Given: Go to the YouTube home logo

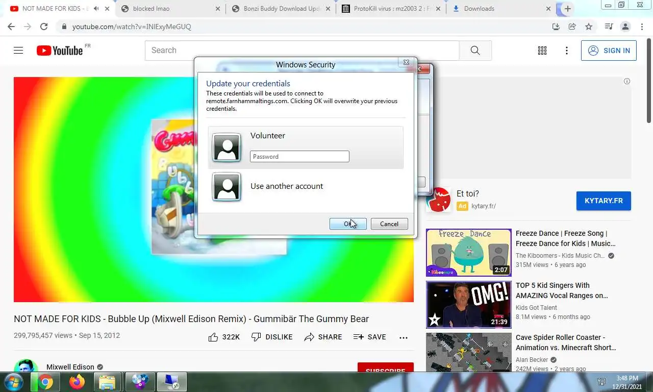Looking at the screenshot, I should pos(60,51).
